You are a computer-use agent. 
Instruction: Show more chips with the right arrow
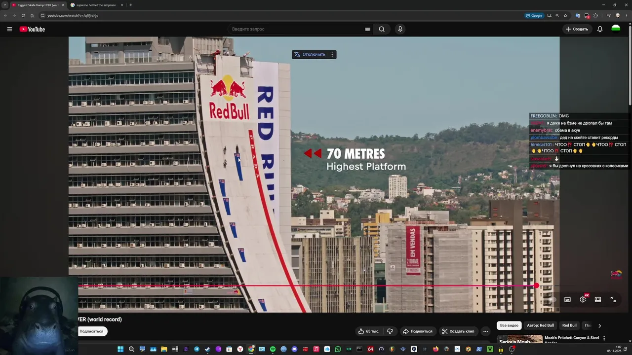tap(599, 325)
